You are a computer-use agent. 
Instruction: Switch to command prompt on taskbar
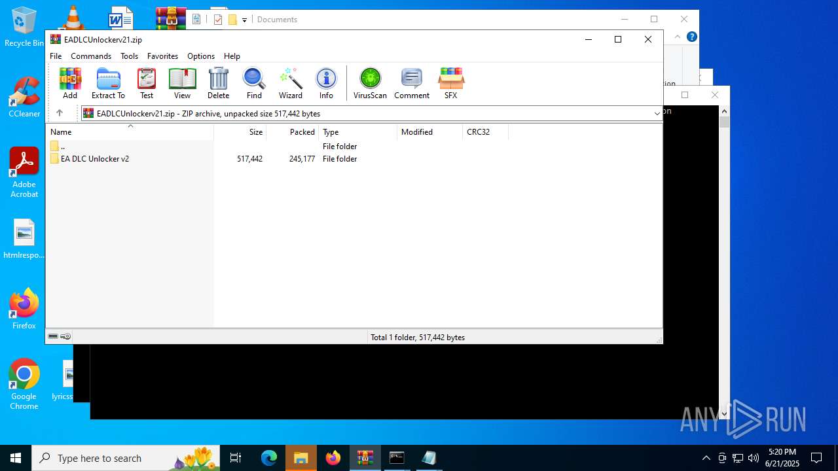coord(397,458)
